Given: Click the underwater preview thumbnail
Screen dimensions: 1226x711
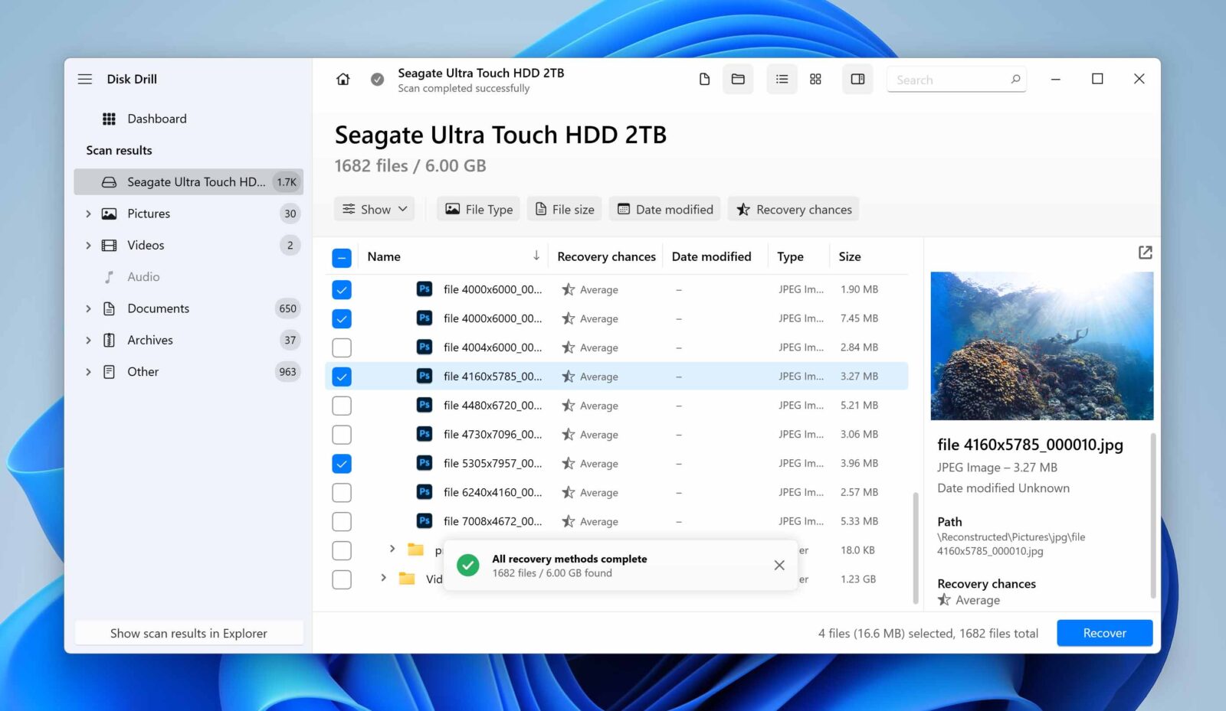Looking at the screenshot, I should pos(1041,345).
